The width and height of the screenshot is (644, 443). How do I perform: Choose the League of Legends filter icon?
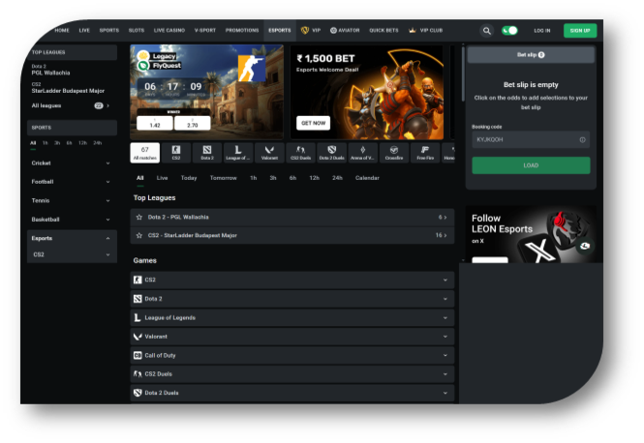[x=238, y=152]
